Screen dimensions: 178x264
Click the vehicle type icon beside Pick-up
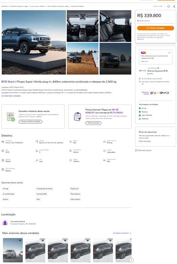(104, 142)
